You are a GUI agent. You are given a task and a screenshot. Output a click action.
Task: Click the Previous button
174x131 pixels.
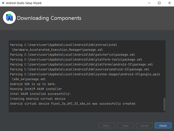point(107,125)
